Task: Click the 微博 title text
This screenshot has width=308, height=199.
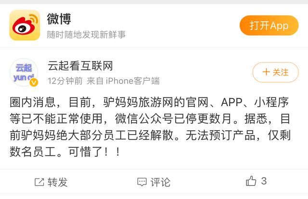Action: (59, 19)
